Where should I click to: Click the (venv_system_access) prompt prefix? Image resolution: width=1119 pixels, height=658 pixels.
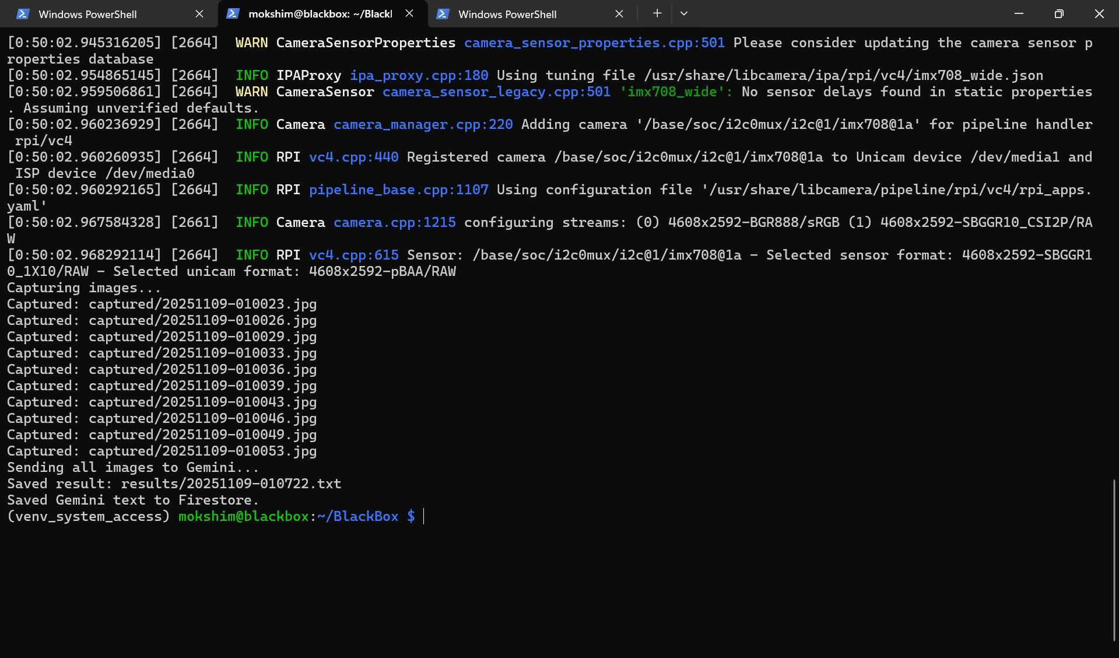click(88, 516)
